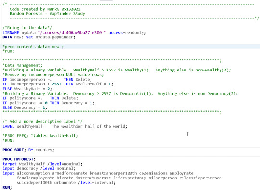This screenshot has width=260, height=190.
Task: Click variable 'relectricperperson' in input list
Action: [200, 178]
